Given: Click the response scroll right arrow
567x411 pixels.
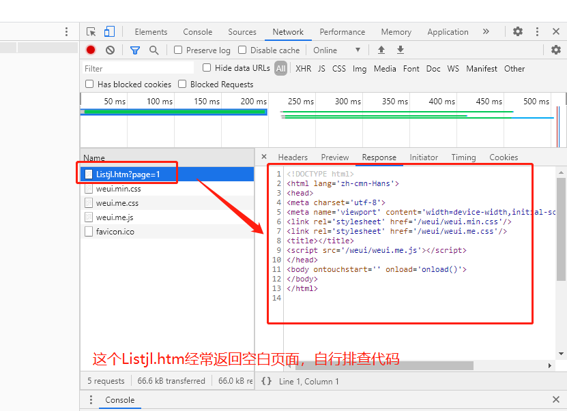Looking at the screenshot, I should pyautogui.click(x=550, y=365).
